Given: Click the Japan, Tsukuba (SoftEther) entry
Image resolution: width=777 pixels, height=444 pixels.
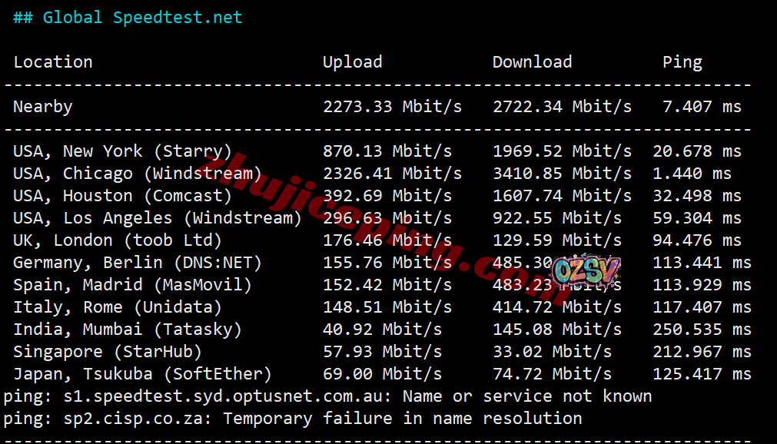Looking at the screenshot, I should (142, 374).
